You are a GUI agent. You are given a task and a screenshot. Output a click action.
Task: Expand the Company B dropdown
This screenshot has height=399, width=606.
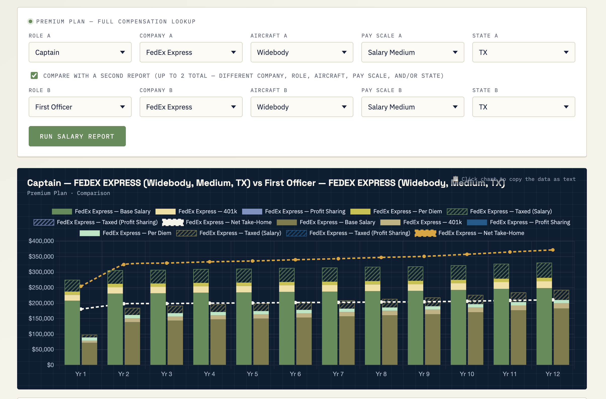[x=191, y=107]
